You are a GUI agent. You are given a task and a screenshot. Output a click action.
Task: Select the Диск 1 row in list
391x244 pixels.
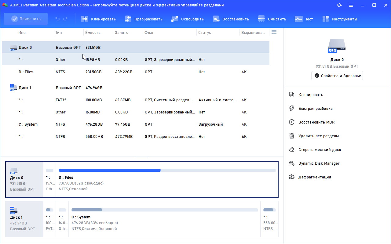(136, 88)
